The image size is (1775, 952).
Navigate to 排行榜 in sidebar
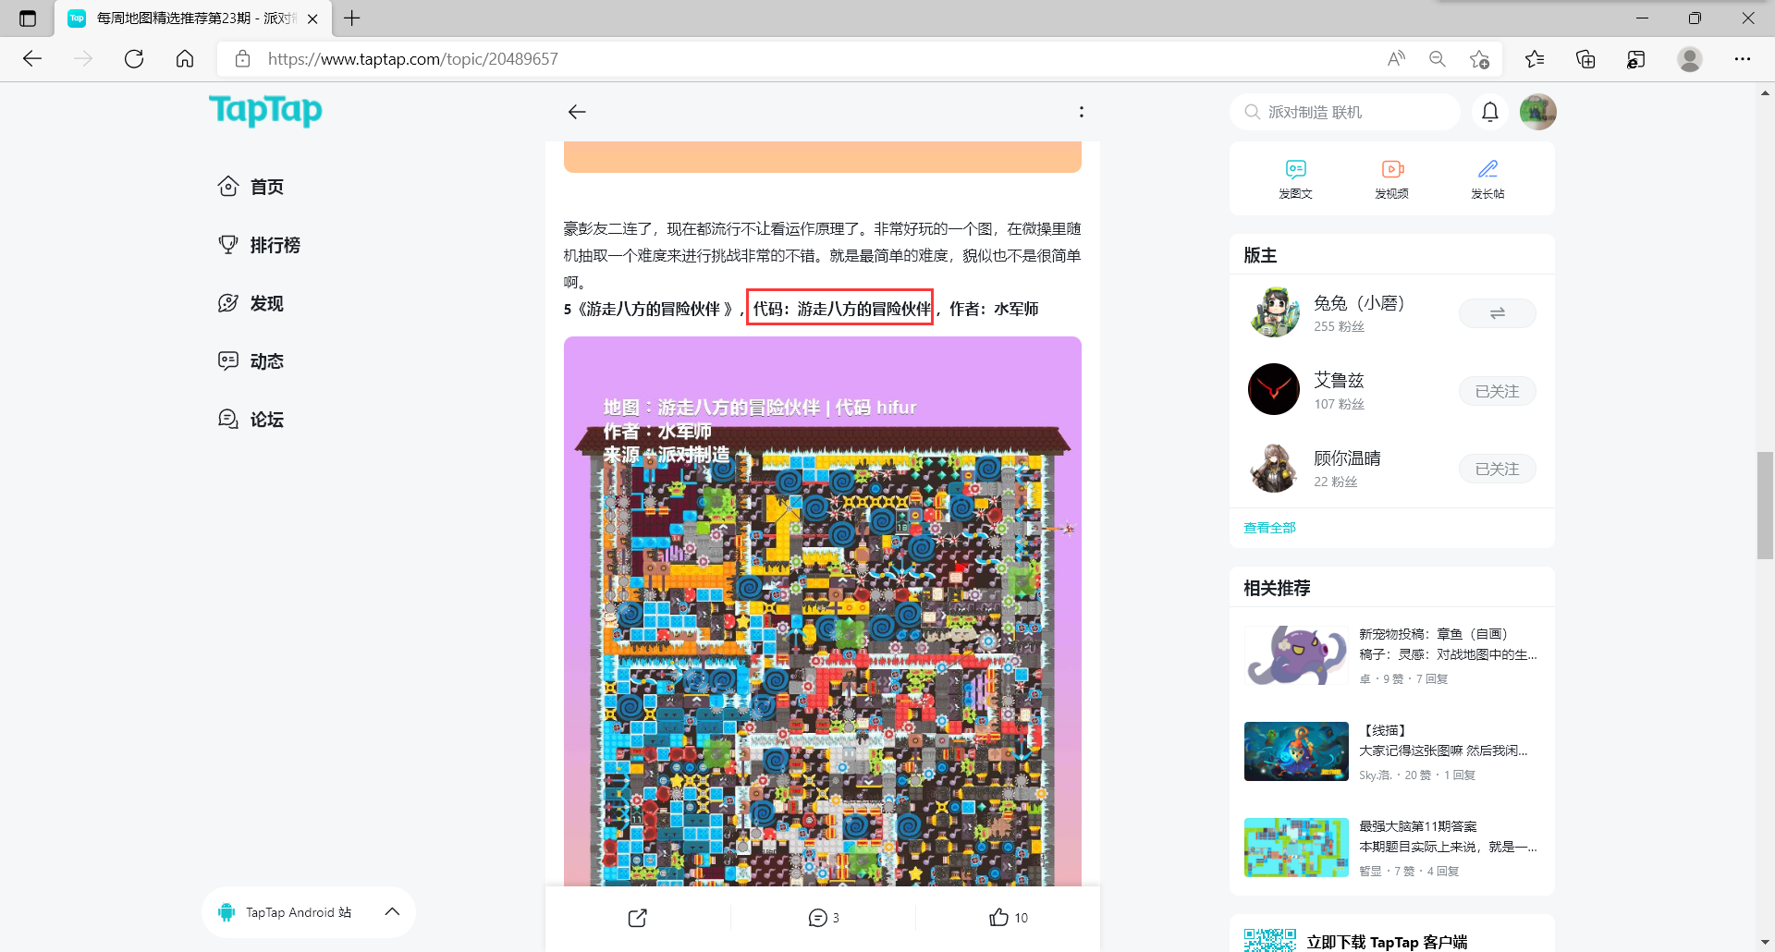coord(275,245)
